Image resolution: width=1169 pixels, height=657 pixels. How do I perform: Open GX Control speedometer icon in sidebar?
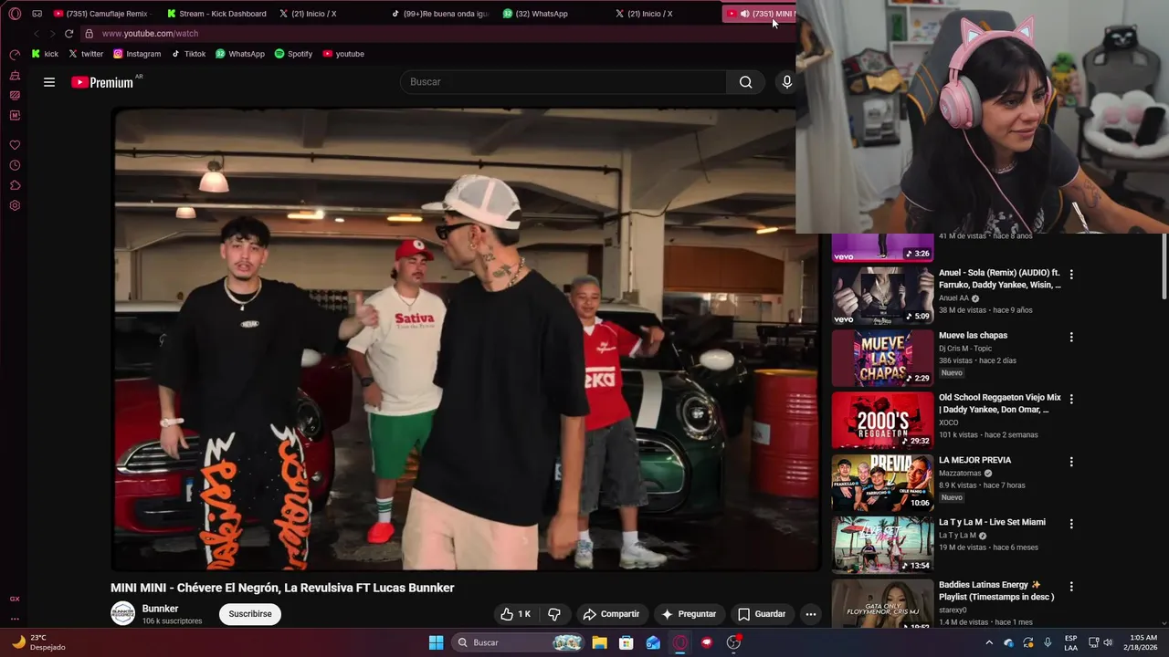tap(15, 55)
